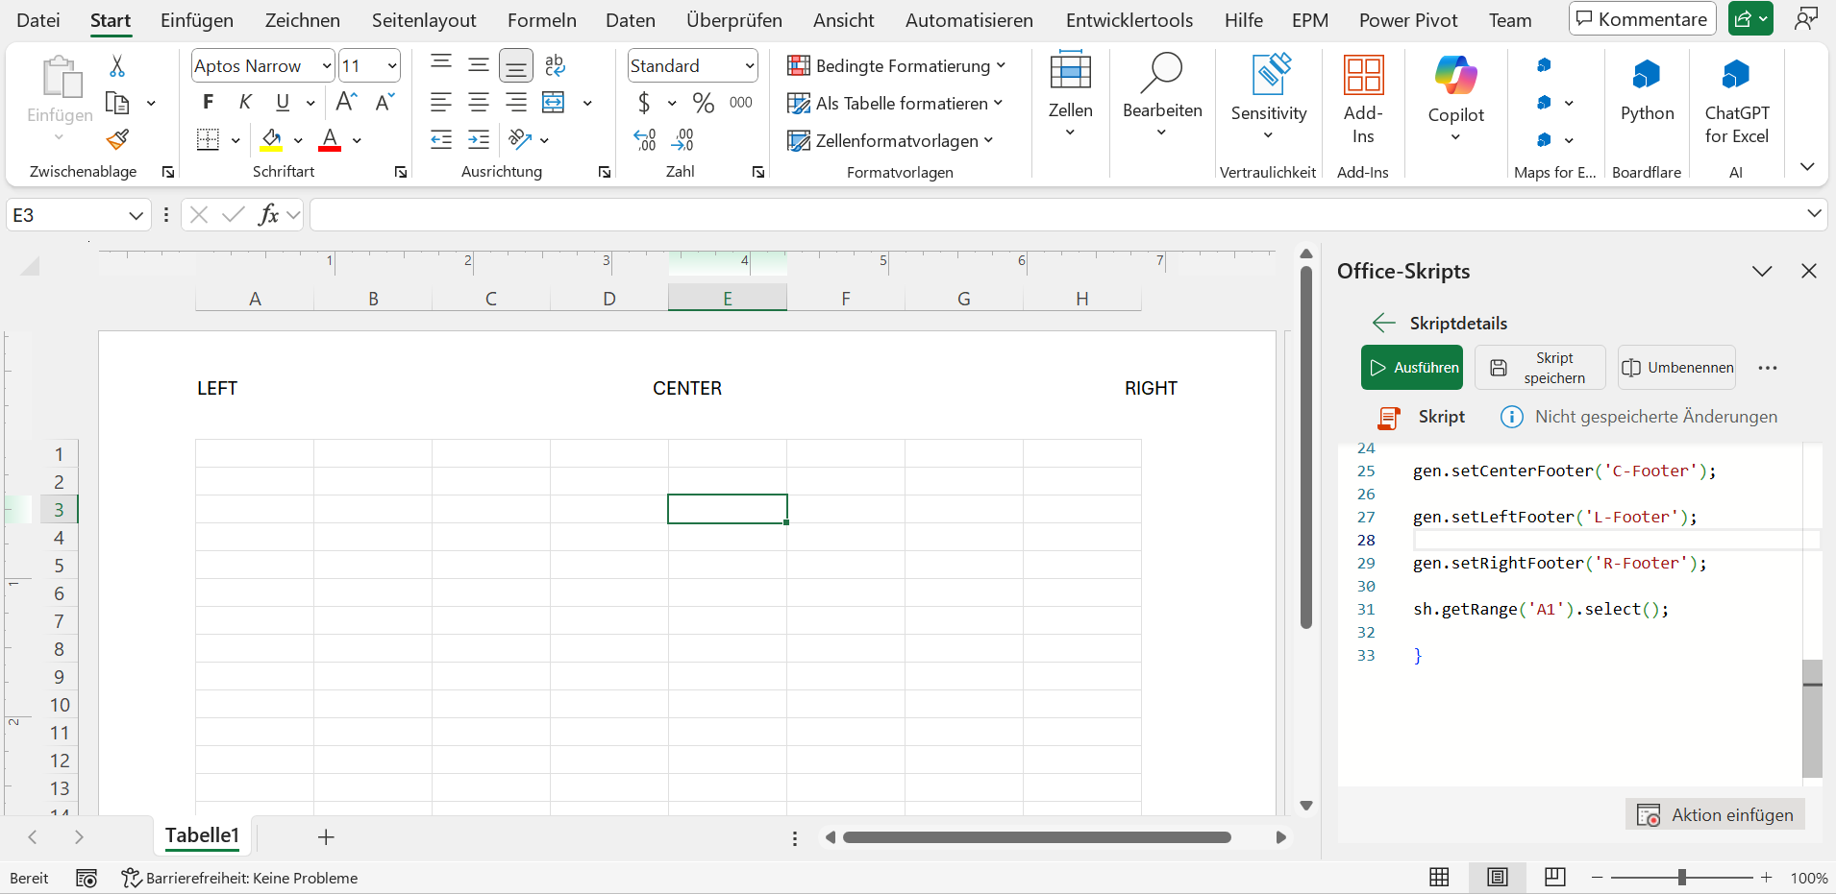The image size is (1836, 894).
Task: Decrease indent in Ausrichtung group
Action: 441,140
